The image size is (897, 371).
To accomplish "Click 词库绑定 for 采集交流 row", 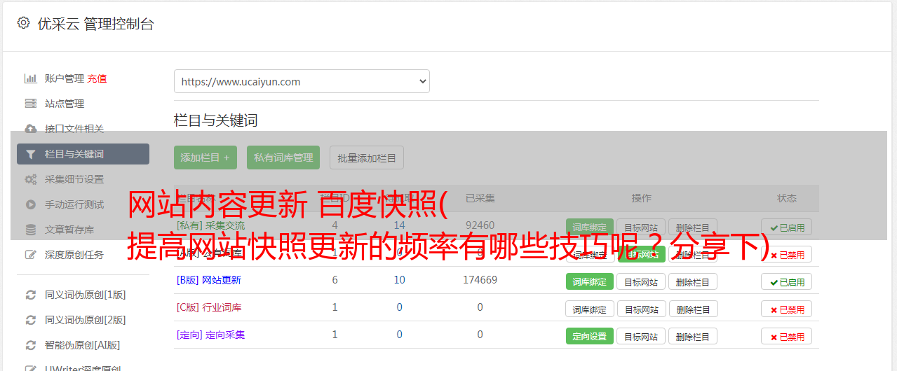I will (590, 227).
